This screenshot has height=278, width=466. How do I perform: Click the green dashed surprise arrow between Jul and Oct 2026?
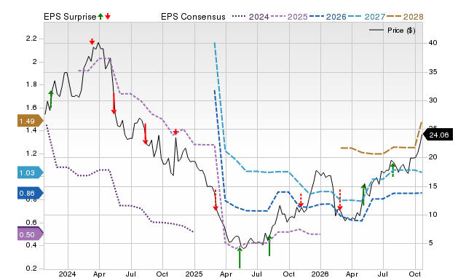click(393, 170)
